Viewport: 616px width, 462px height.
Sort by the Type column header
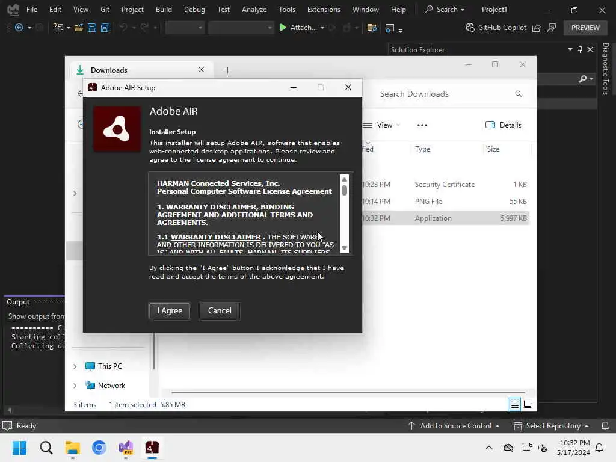click(x=422, y=149)
